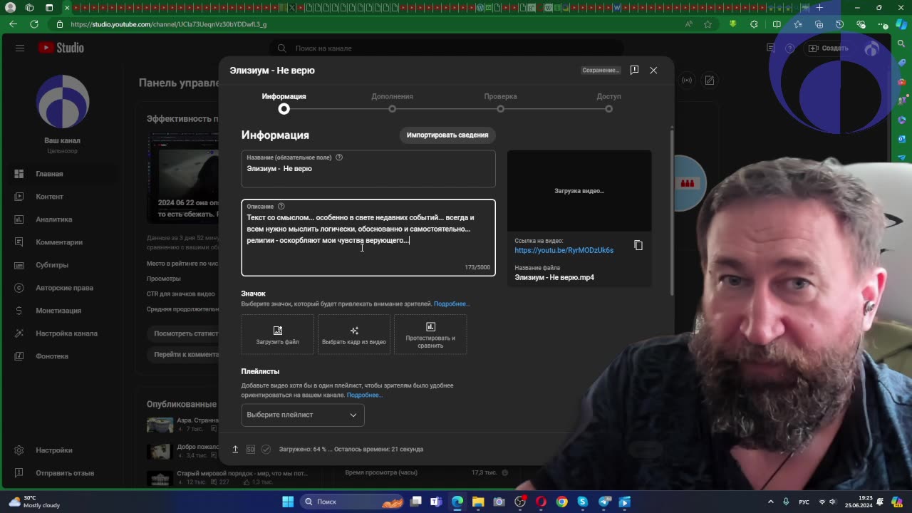This screenshot has width=912, height=513.
Task: Click the SD processing status icon
Action: (251, 449)
